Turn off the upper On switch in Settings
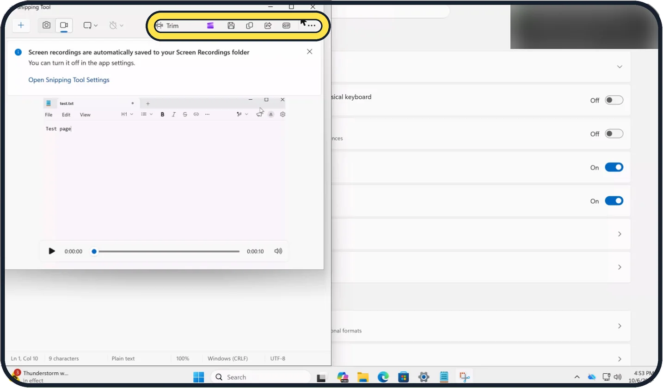Screen dimensions: 663x388 (614, 167)
